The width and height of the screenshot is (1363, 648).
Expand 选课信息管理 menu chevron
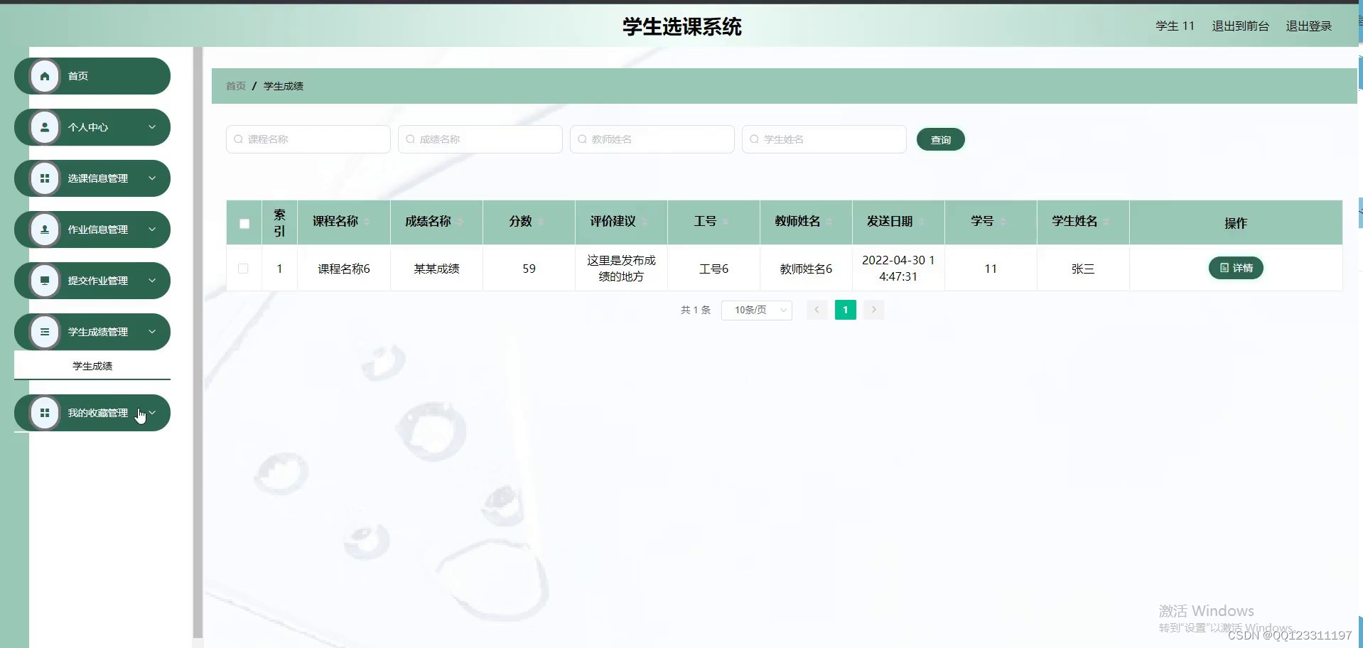(x=152, y=178)
